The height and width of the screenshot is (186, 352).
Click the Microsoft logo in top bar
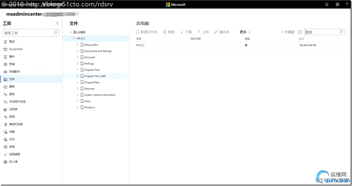[176, 4]
